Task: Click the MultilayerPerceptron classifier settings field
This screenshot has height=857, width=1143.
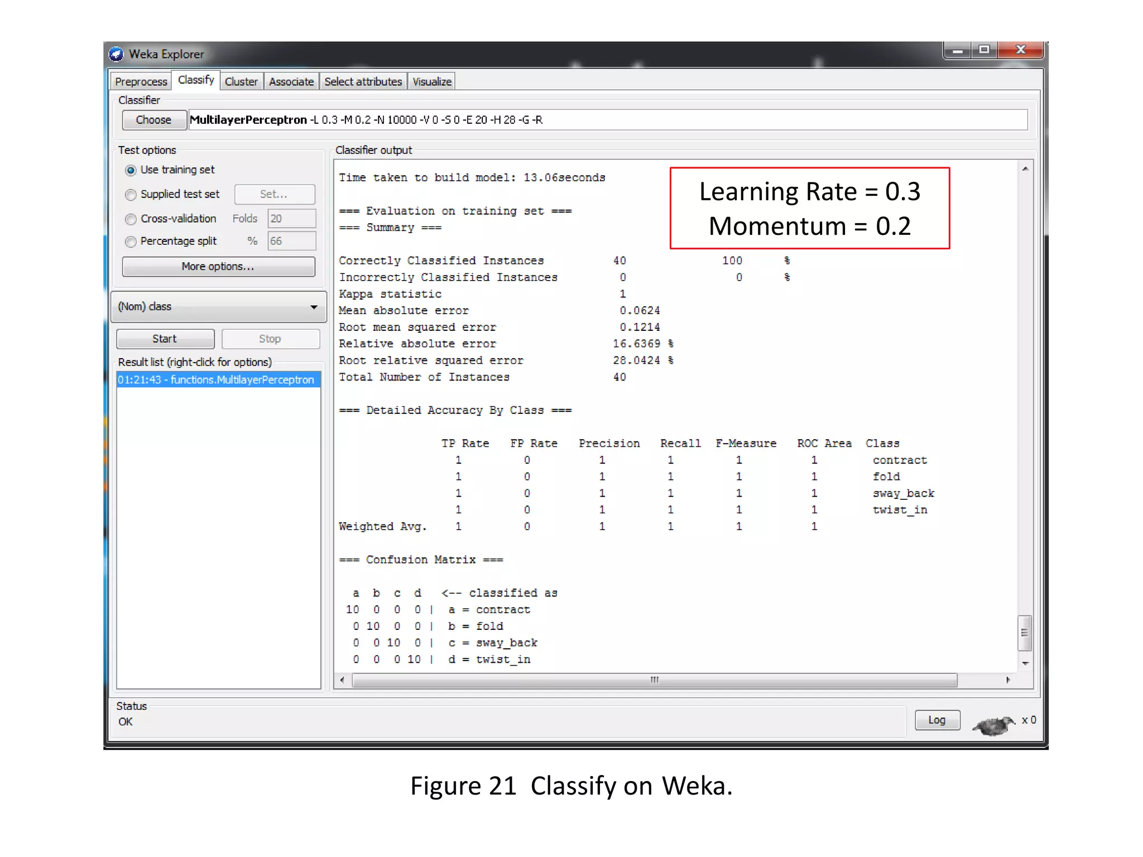Action: tap(608, 120)
